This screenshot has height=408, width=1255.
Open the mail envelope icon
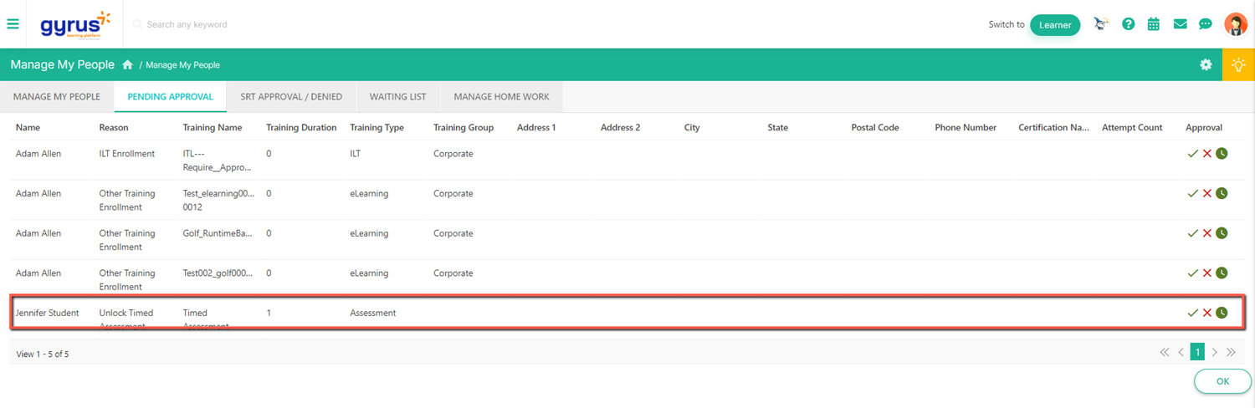1180,24
